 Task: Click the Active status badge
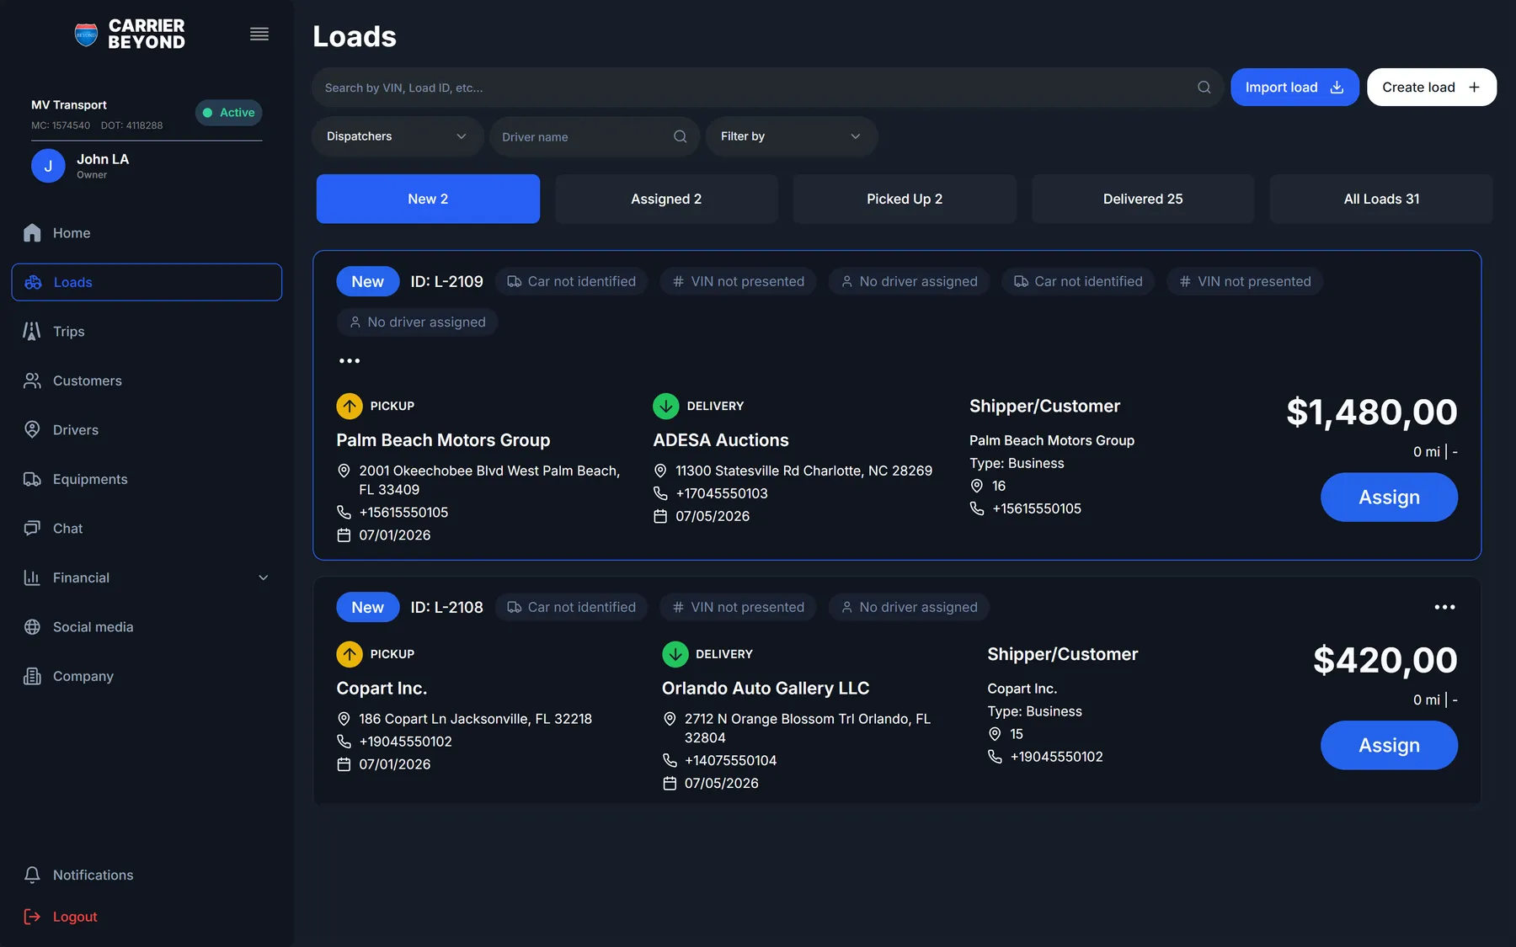229,113
